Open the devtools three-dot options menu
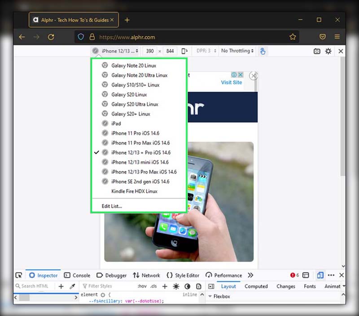 click(331, 275)
